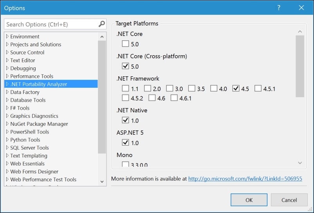Click Target Platforms scrollbar thumb
This screenshot has width=314, height=213.
coord(300,66)
